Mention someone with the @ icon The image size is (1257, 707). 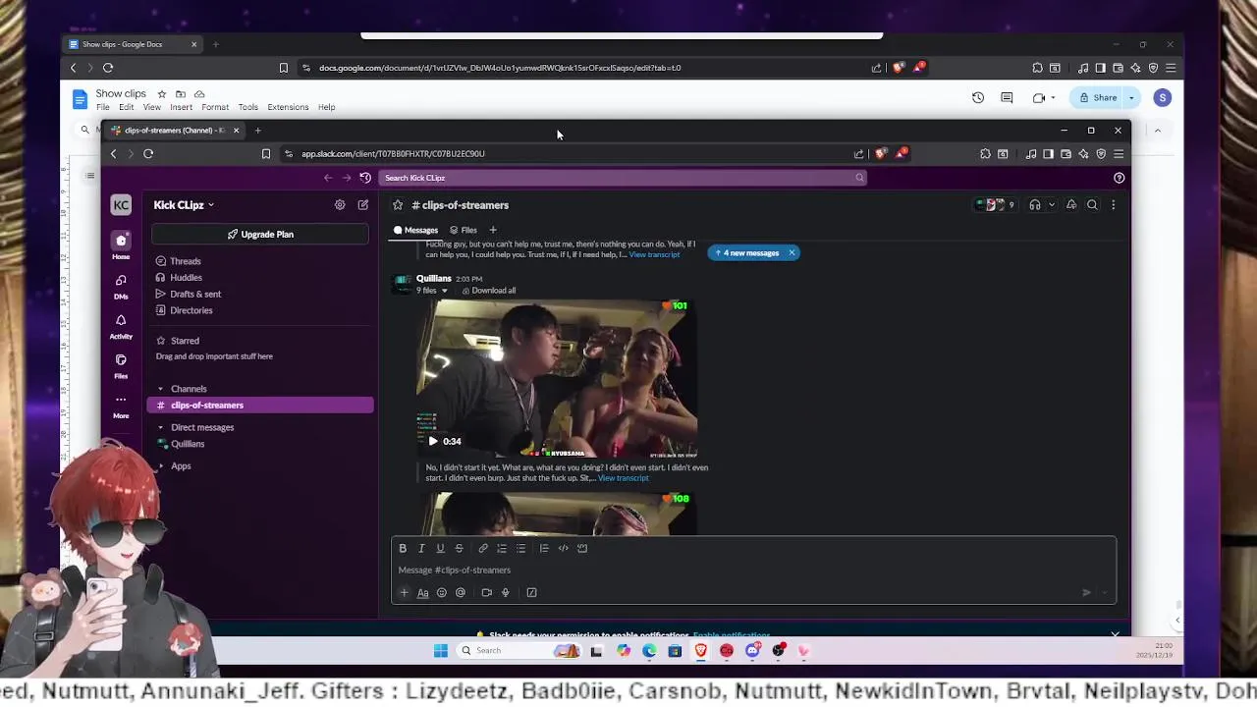tap(461, 592)
